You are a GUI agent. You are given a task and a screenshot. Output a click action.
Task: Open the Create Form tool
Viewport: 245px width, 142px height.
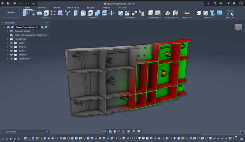point(39,13)
